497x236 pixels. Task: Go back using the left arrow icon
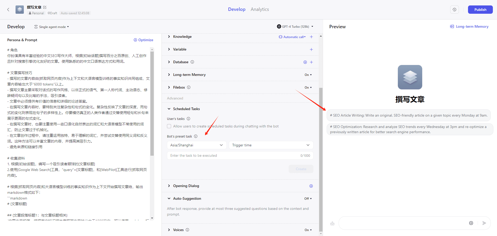pos(8,10)
